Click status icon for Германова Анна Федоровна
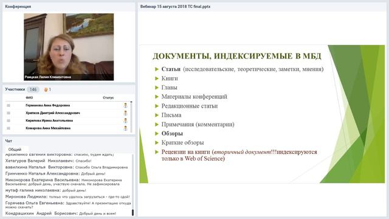The width and height of the screenshot is (389, 219). (x=126, y=105)
